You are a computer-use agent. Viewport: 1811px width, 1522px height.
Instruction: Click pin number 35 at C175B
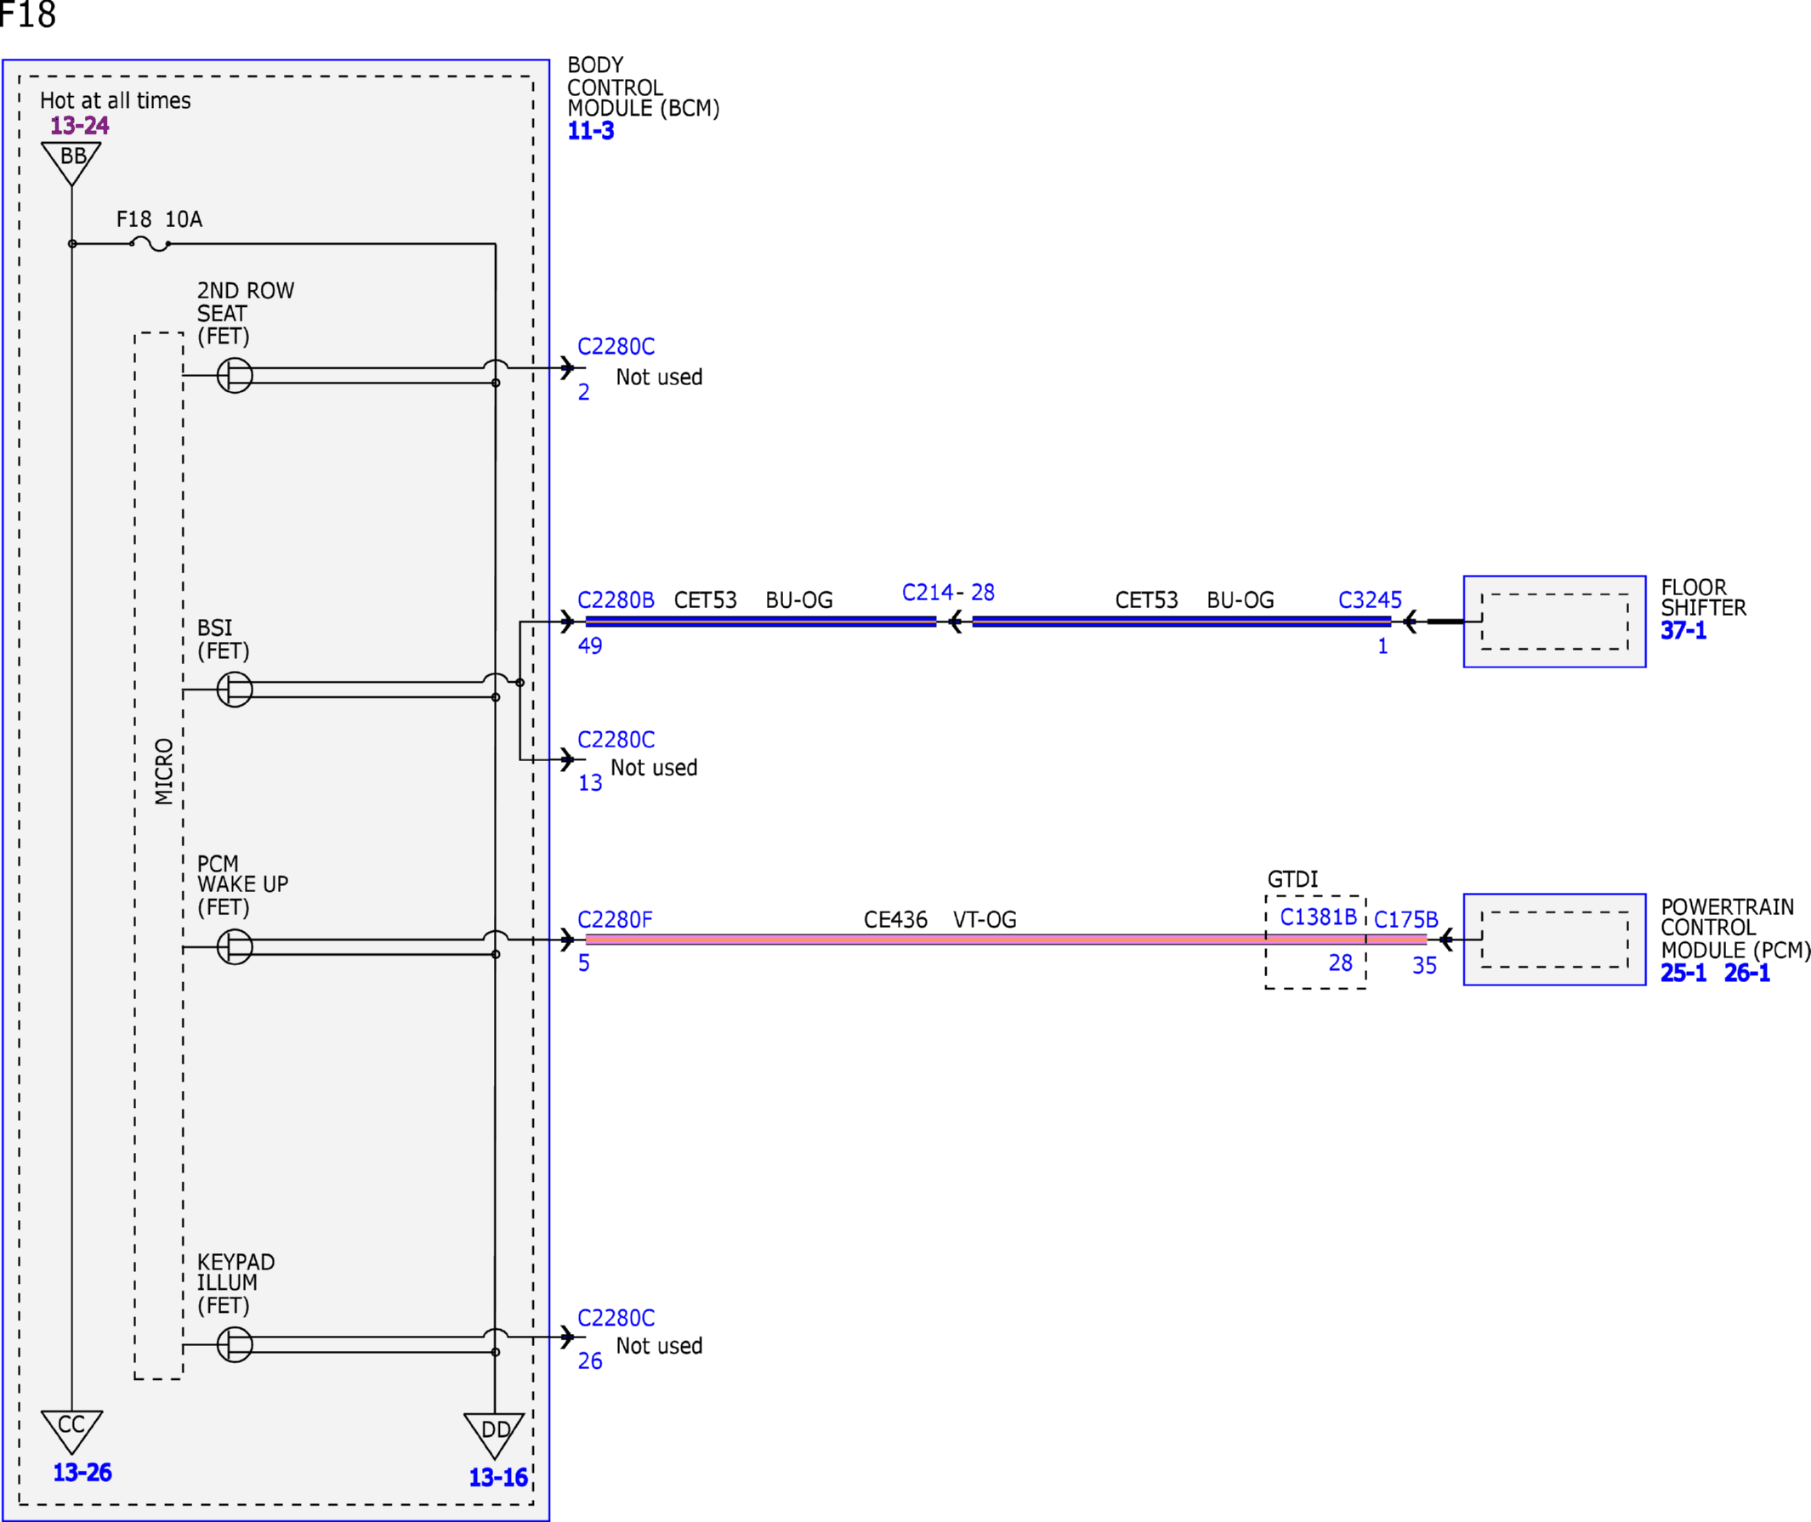(x=1424, y=967)
